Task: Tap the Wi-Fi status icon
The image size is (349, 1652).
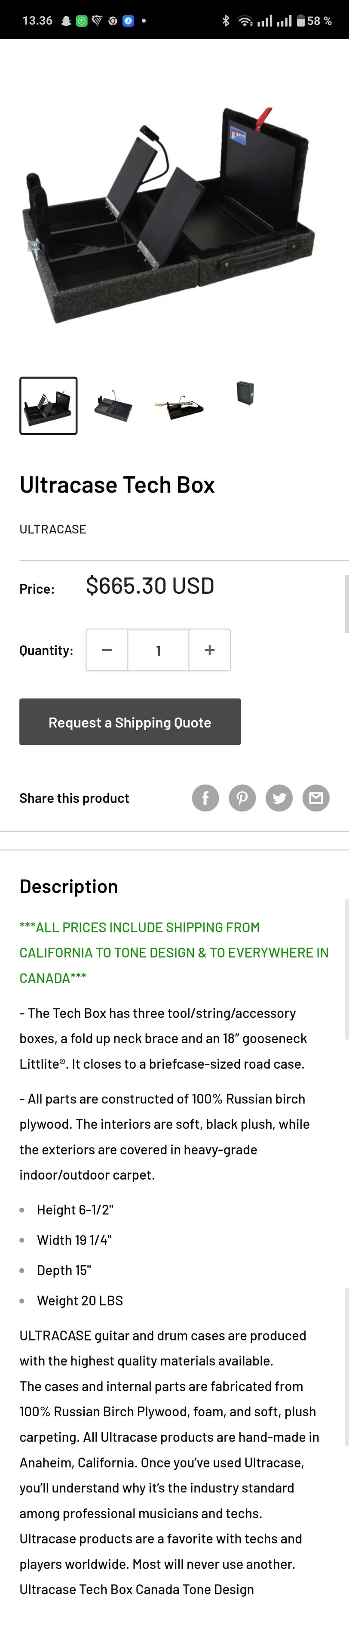Action: (245, 21)
